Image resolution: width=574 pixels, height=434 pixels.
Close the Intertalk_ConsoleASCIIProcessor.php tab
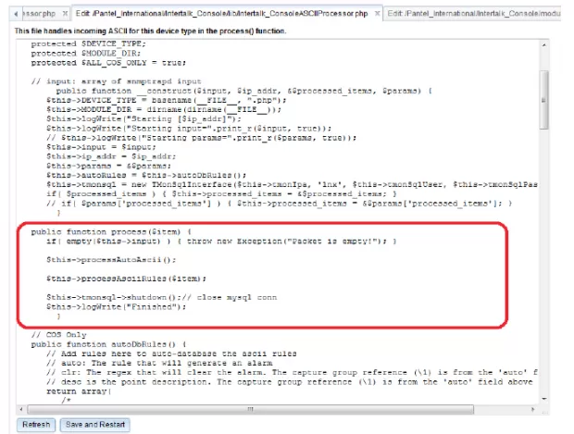378,14
